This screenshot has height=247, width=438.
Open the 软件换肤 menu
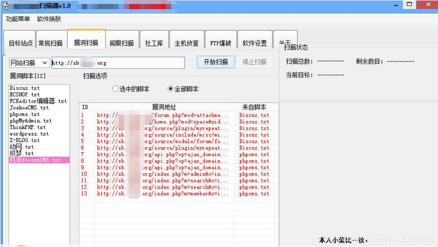click(x=49, y=19)
